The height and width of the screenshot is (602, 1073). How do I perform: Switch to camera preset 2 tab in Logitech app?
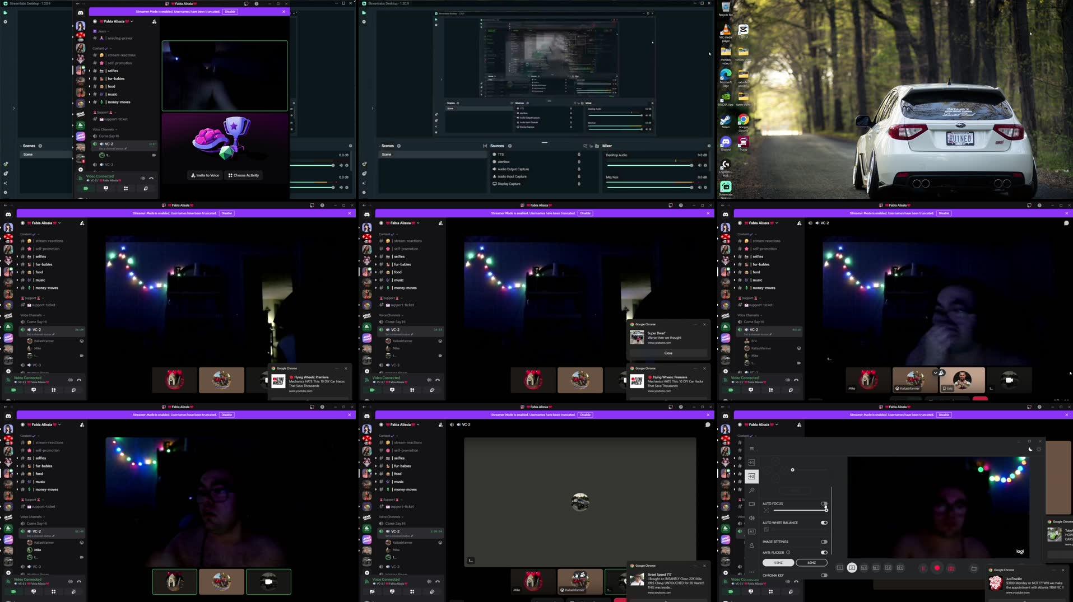[852, 568]
